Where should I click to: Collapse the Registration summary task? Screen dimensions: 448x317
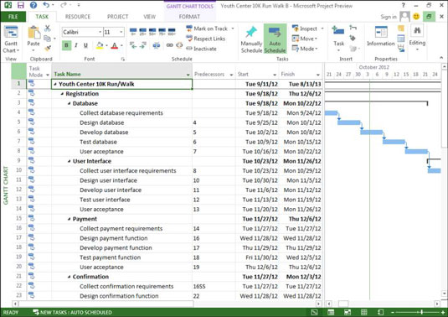[x=62, y=94]
